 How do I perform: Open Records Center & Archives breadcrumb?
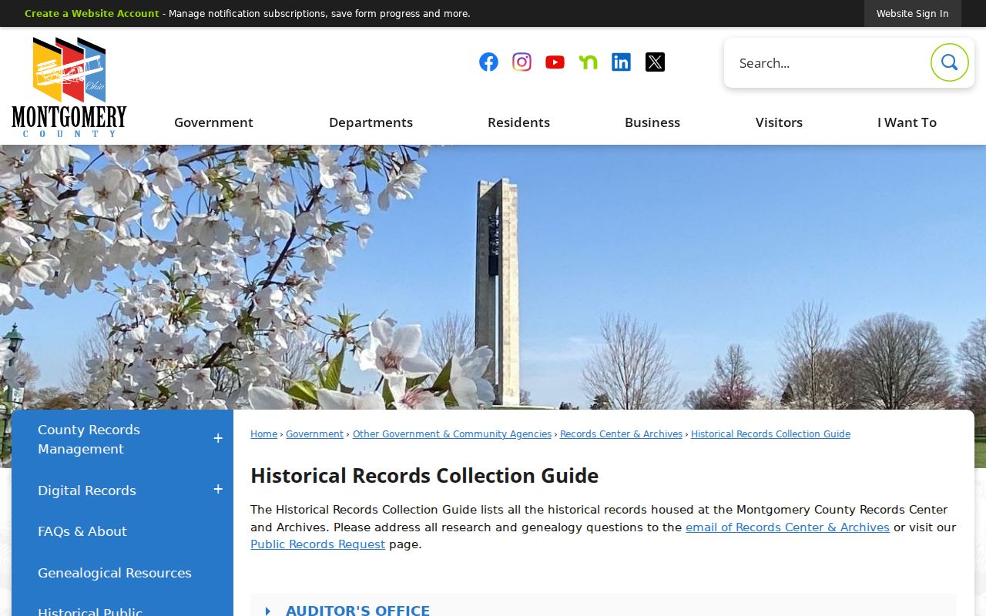coord(621,434)
